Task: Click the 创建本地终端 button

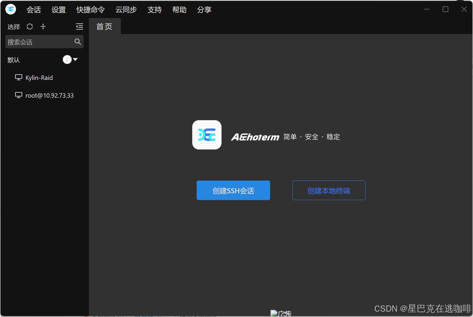Action: click(329, 190)
